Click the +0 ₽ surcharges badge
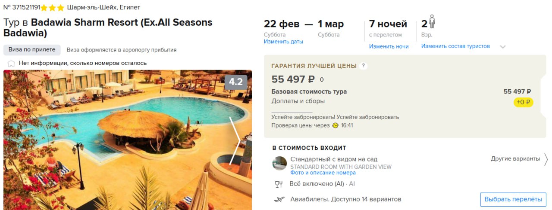Viewport: 552px width, 210px height. (524, 102)
